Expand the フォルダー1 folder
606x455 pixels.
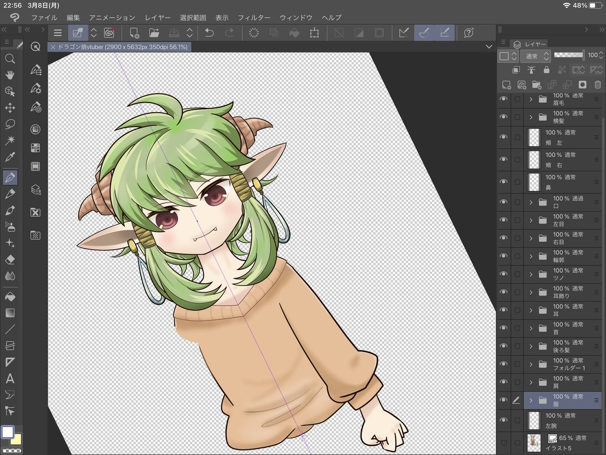click(x=531, y=364)
